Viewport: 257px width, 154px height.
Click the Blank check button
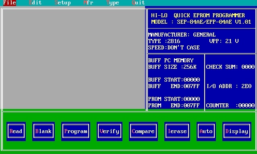click(44, 131)
